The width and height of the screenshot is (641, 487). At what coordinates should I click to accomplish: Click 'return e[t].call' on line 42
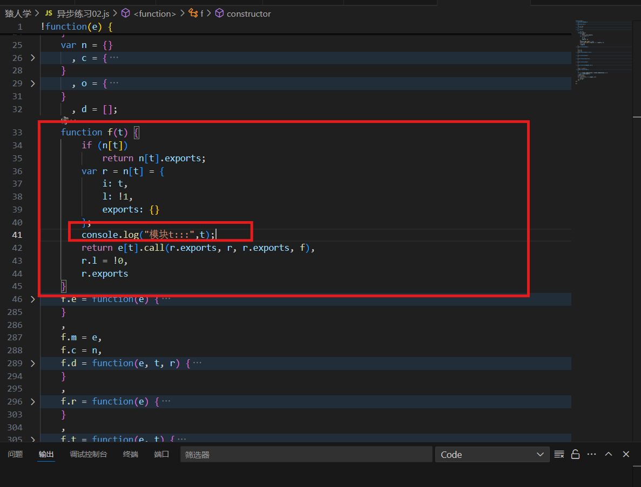pyautogui.click(x=123, y=248)
